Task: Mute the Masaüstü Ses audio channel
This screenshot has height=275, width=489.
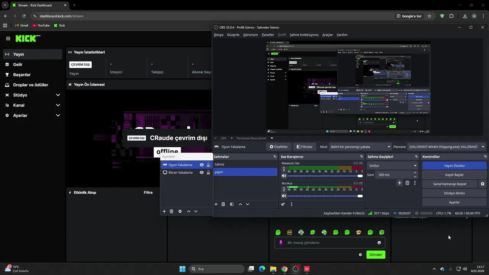Action: pos(284,176)
